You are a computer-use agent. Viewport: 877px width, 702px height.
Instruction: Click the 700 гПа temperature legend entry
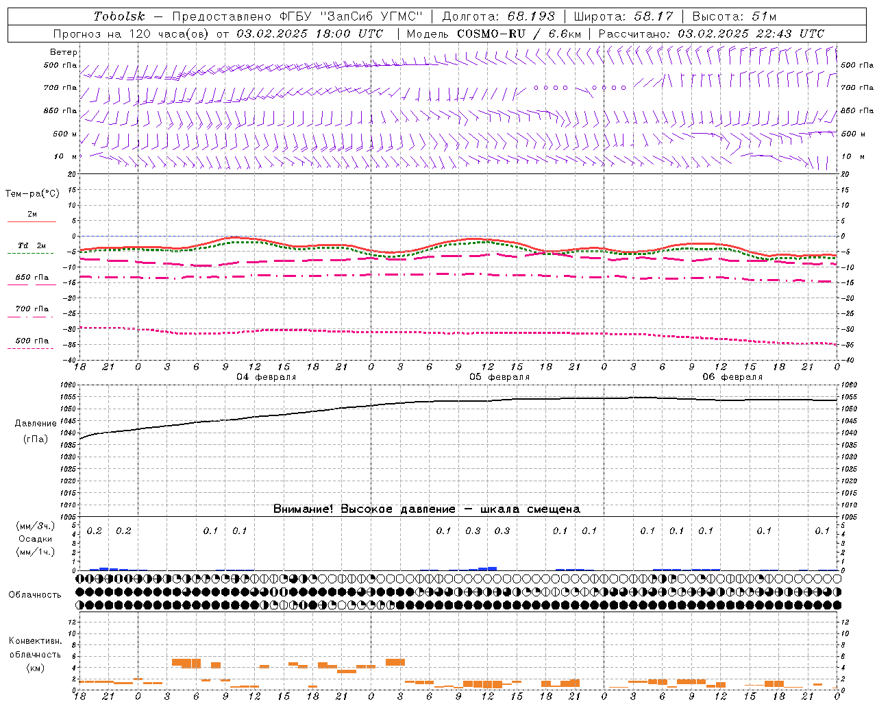pos(32,308)
